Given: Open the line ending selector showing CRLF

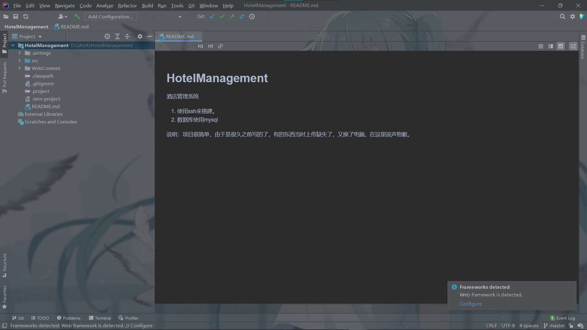Looking at the screenshot, I should (491, 325).
